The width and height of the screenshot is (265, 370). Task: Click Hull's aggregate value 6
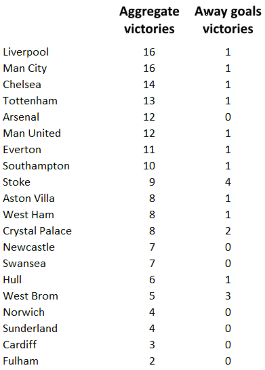152,280
